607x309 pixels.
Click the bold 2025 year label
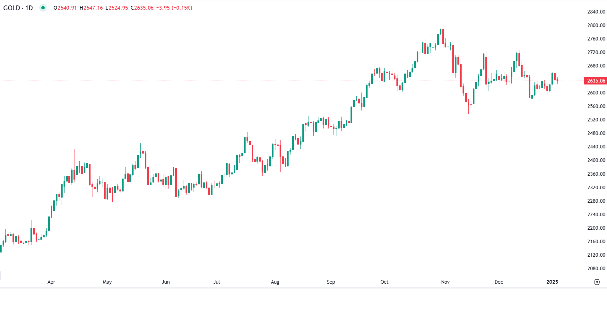pyautogui.click(x=552, y=282)
